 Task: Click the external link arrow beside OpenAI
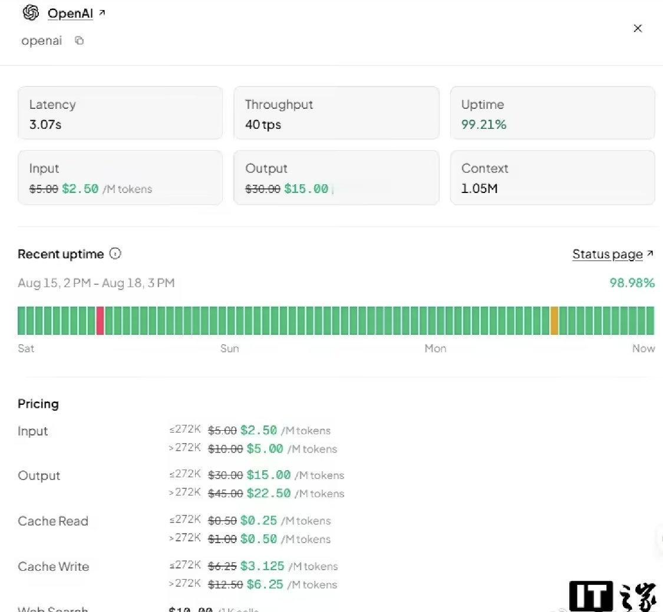click(x=102, y=13)
